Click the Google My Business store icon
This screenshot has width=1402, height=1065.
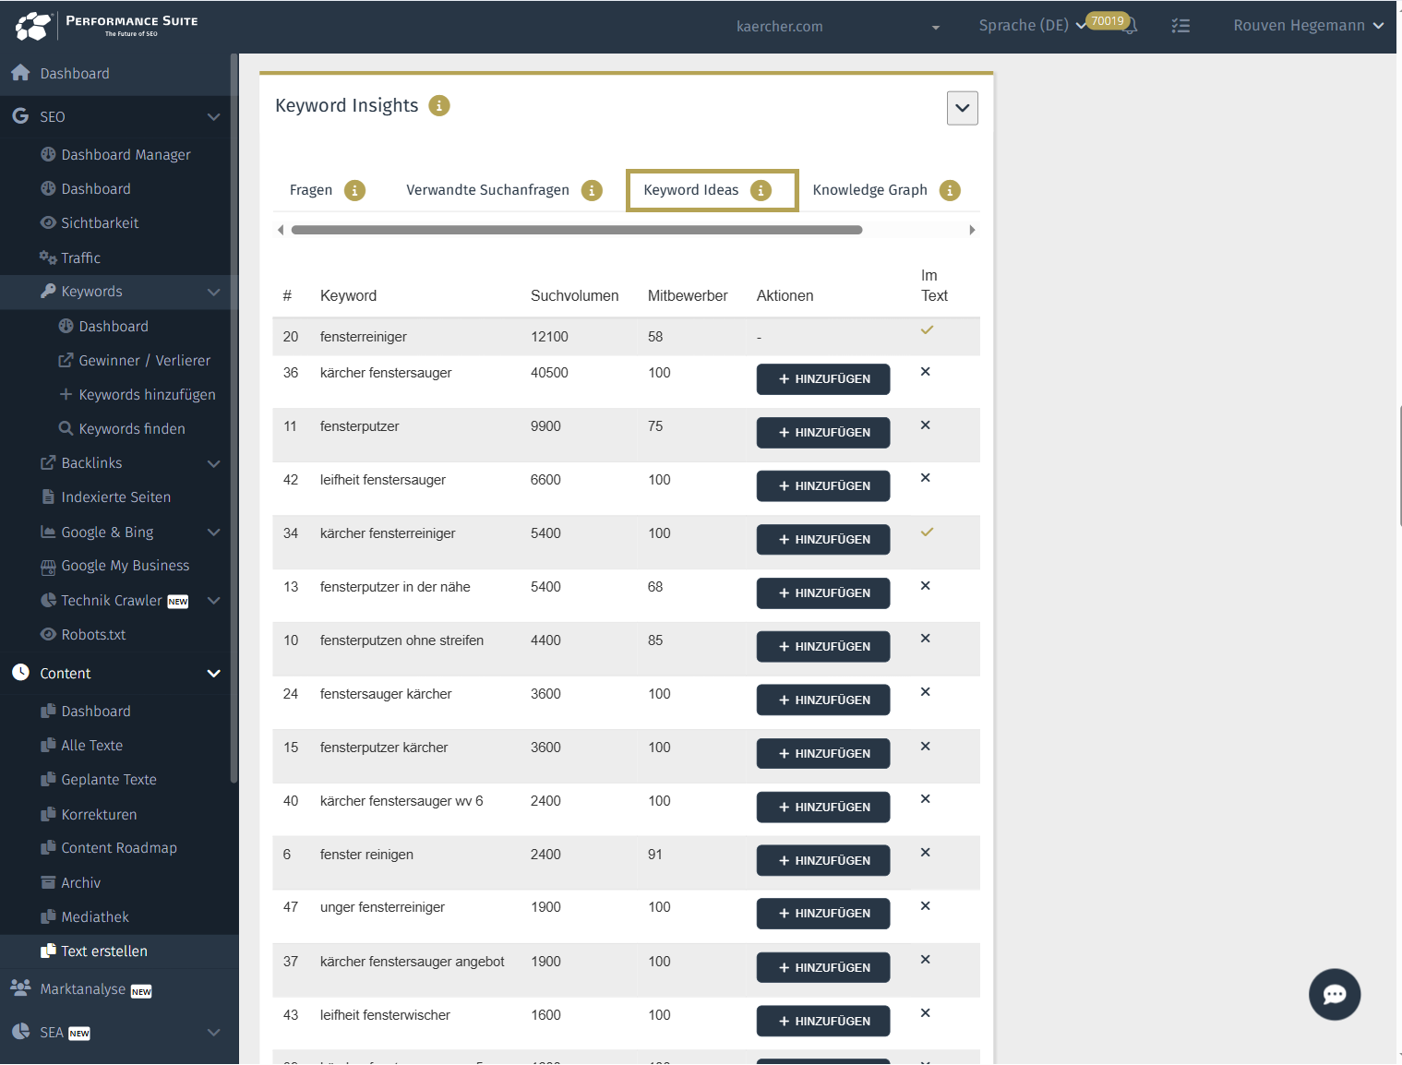point(48,566)
